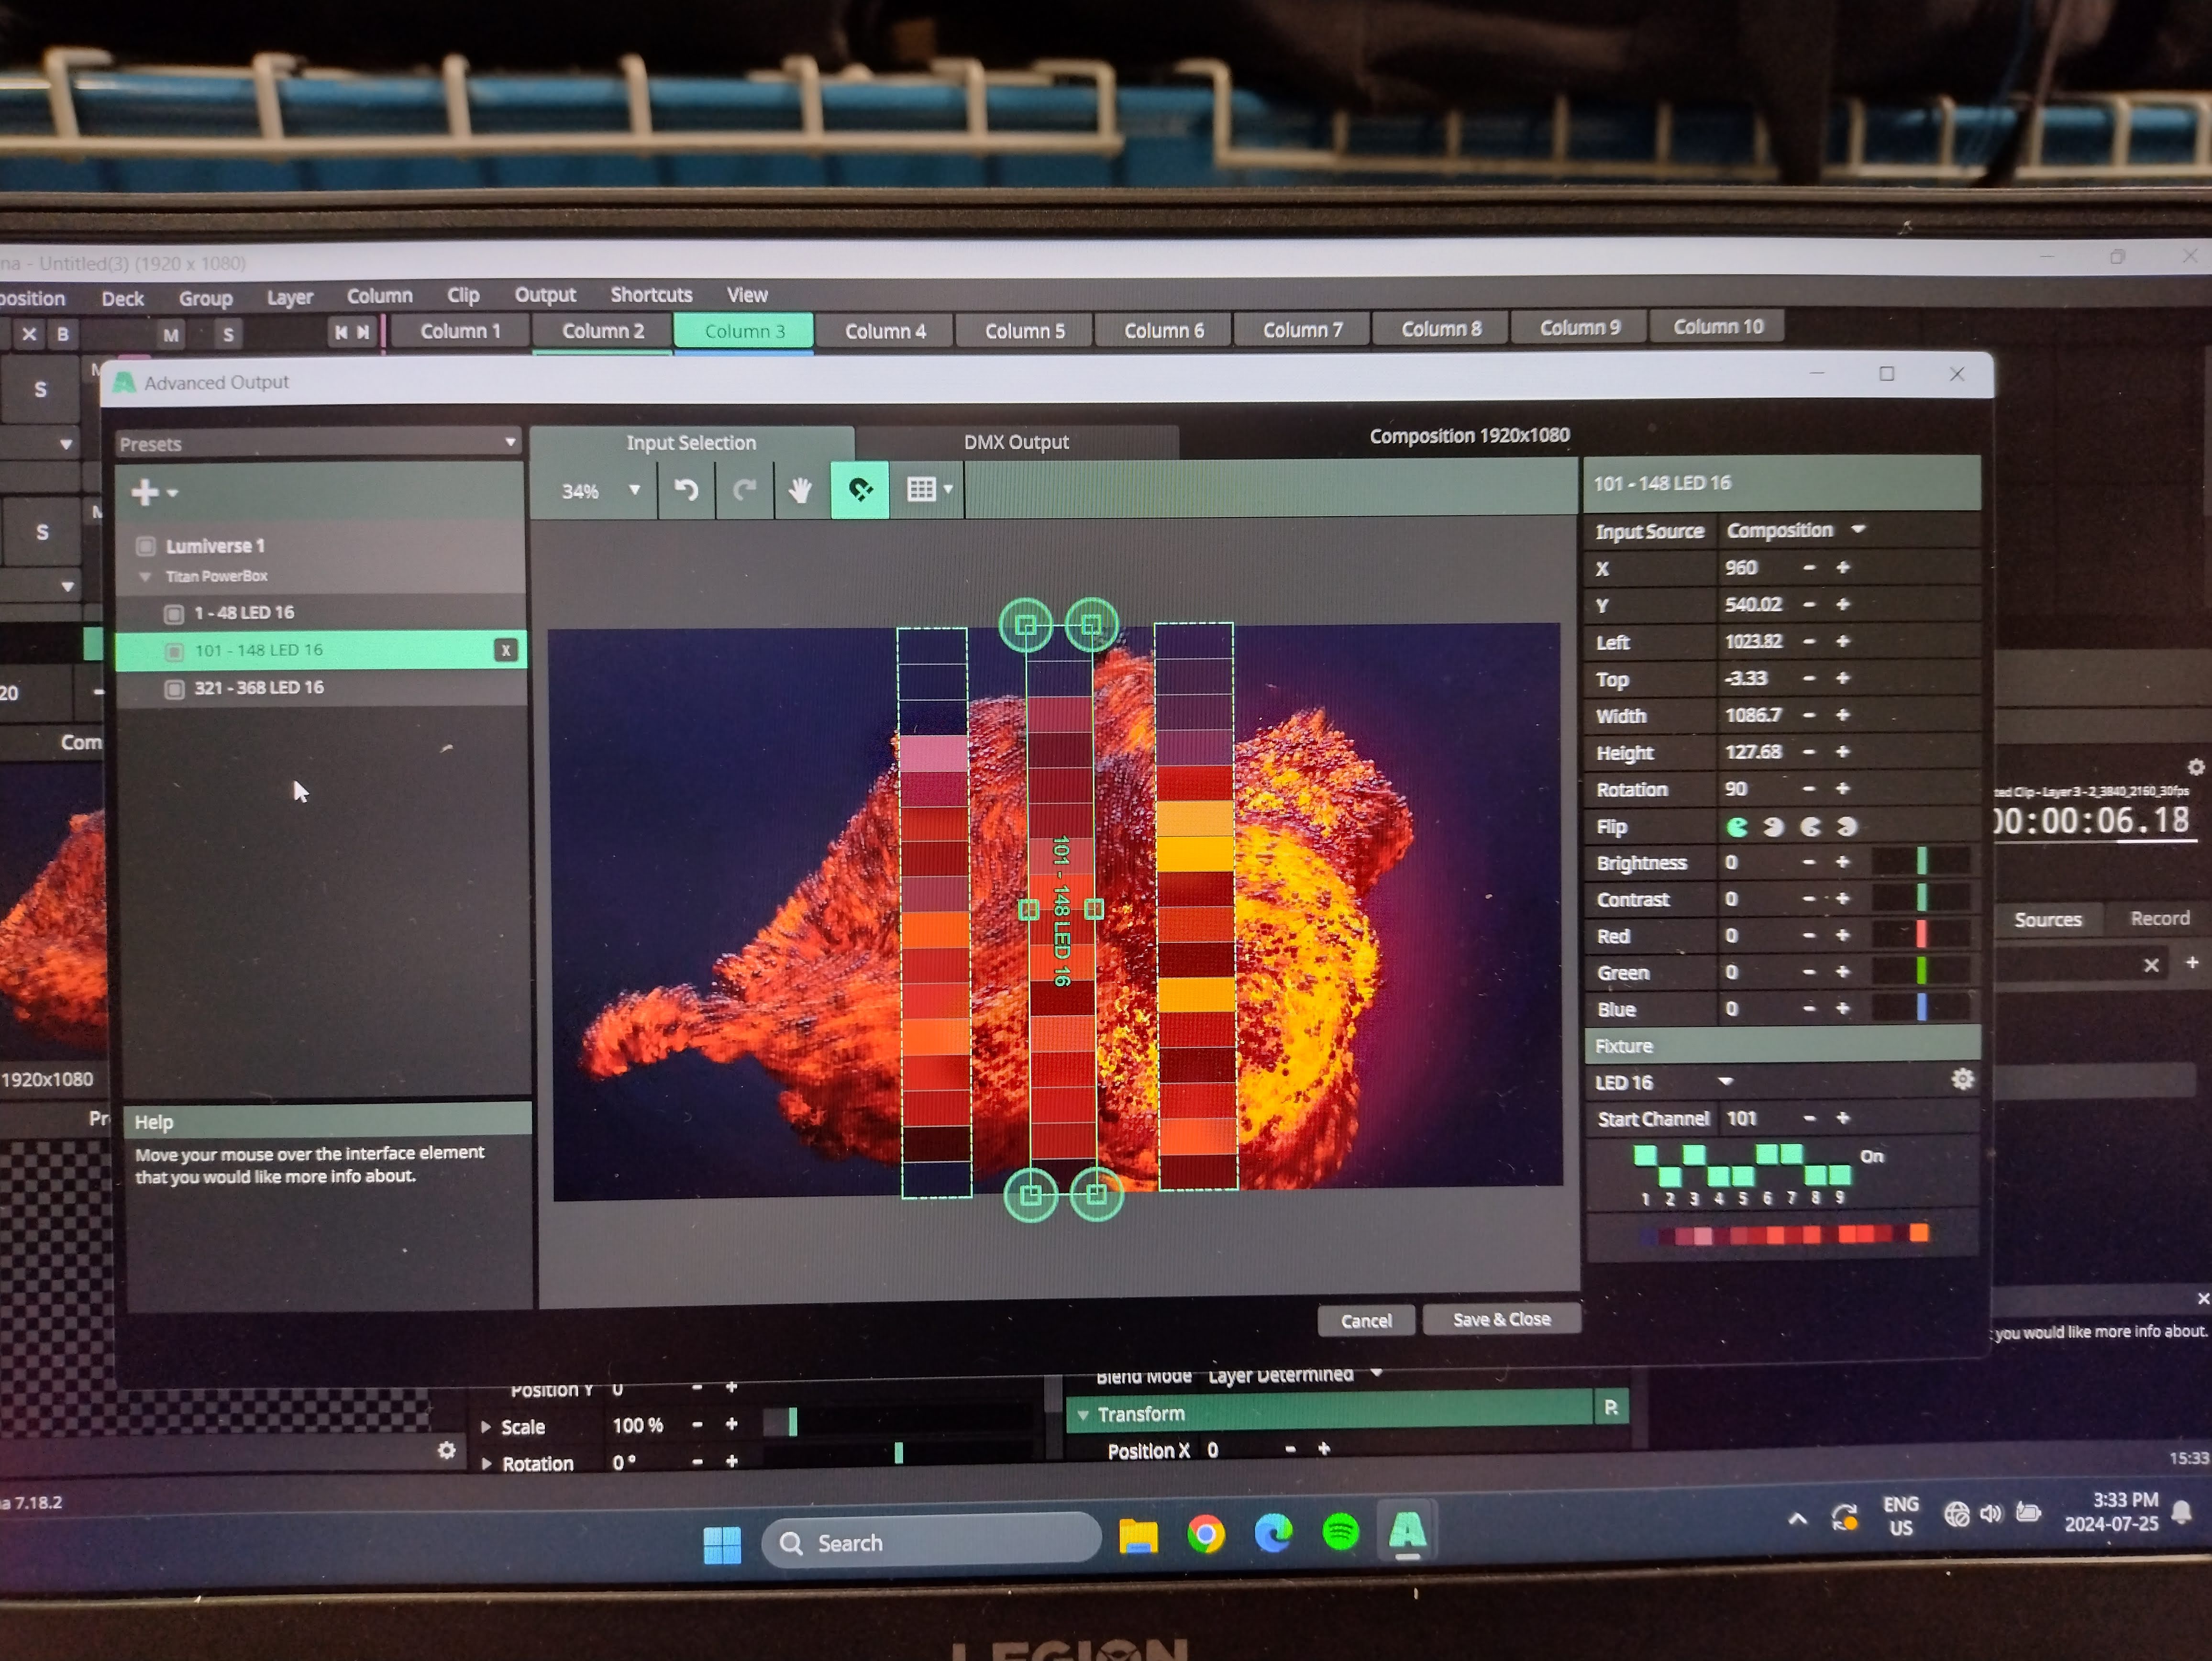The image size is (2212, 1661).
Task: Toggle the Lumiverse 1 checkbox
Action: click(146, 546)
